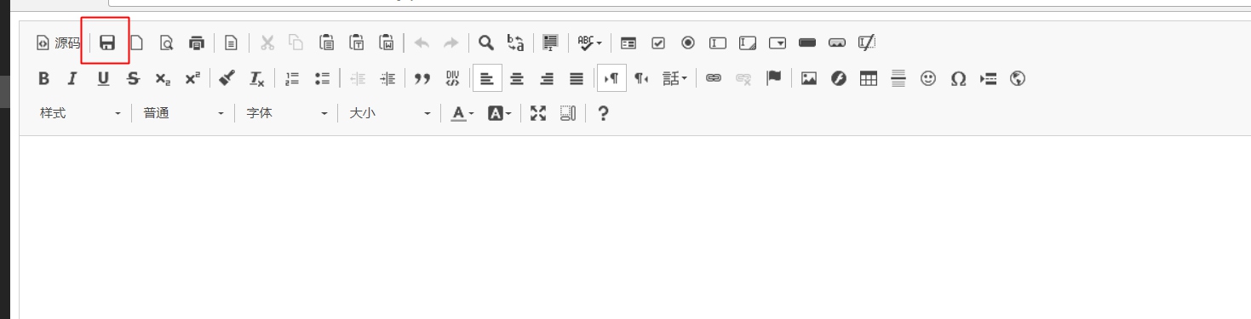The width and height of the screenshot is (1251, 319).
Task: Open the 样式 styles dropdown
Action: pyautogui.click(x=80, y=113)
